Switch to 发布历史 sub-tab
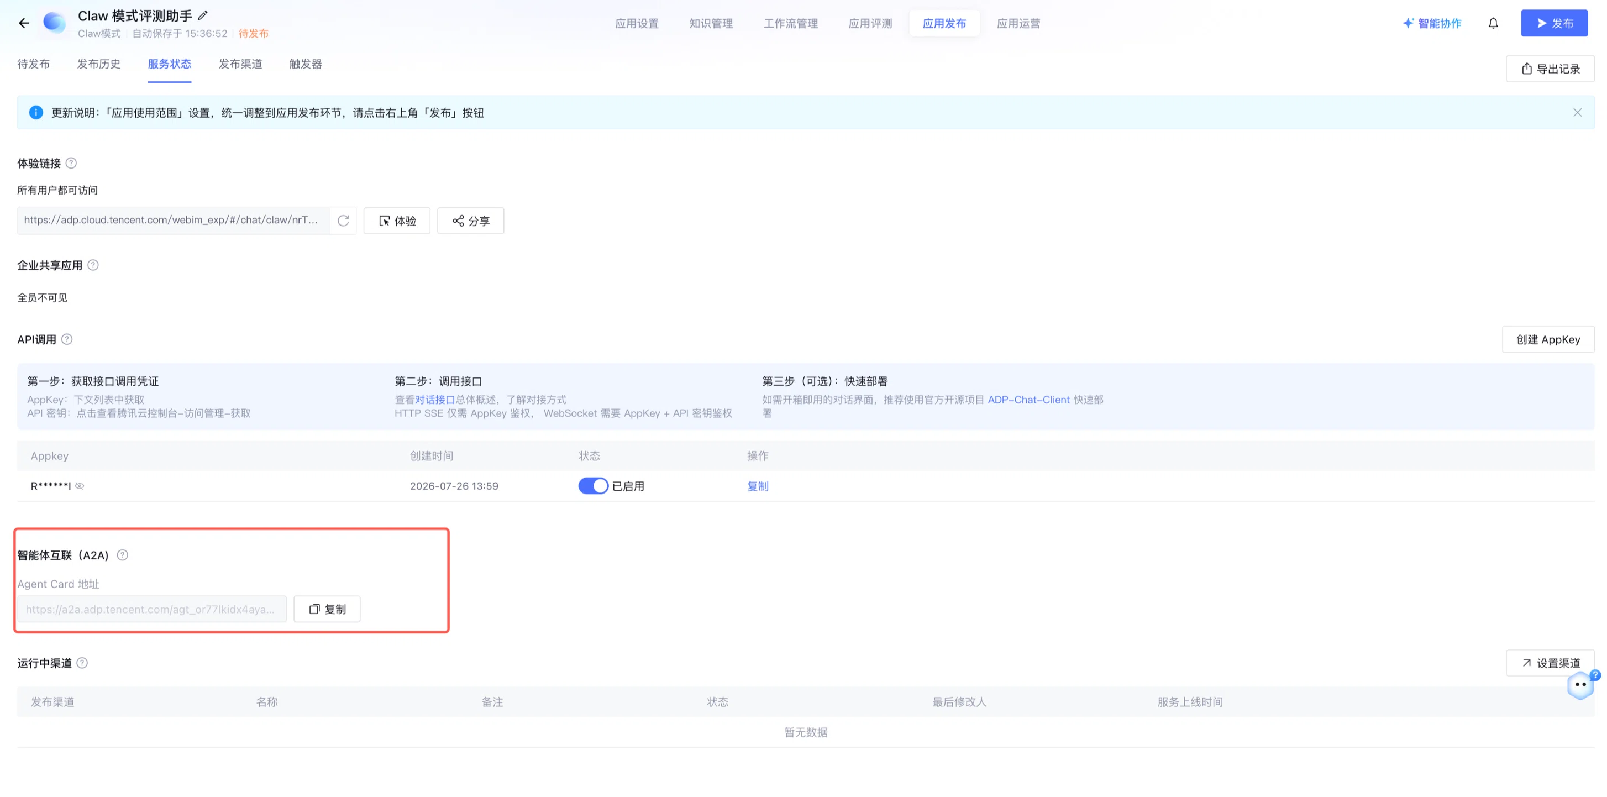Viewport: 1607px width, 797px height. tap(99, 64)
